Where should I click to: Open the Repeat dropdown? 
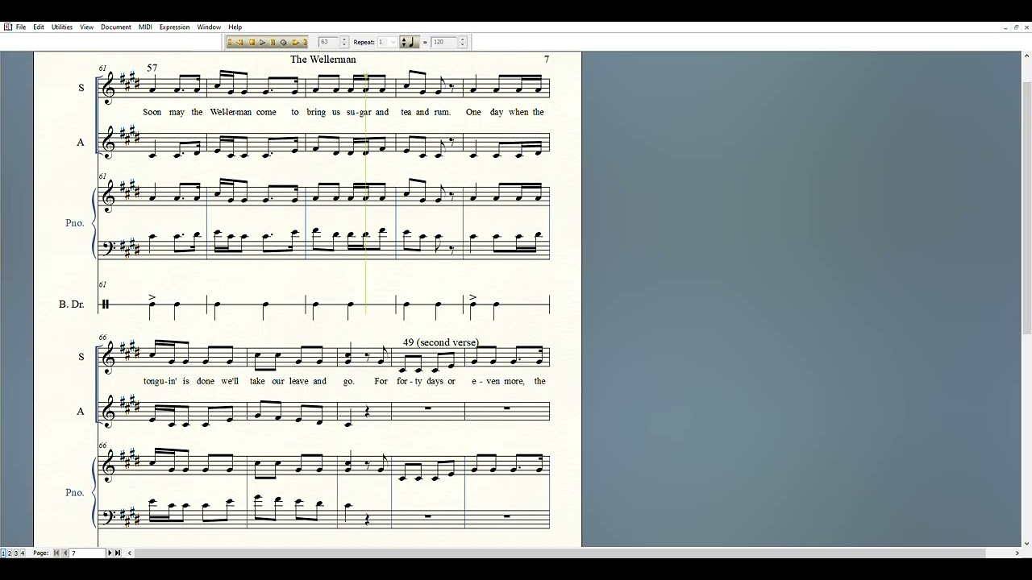(x=387, y=42)
